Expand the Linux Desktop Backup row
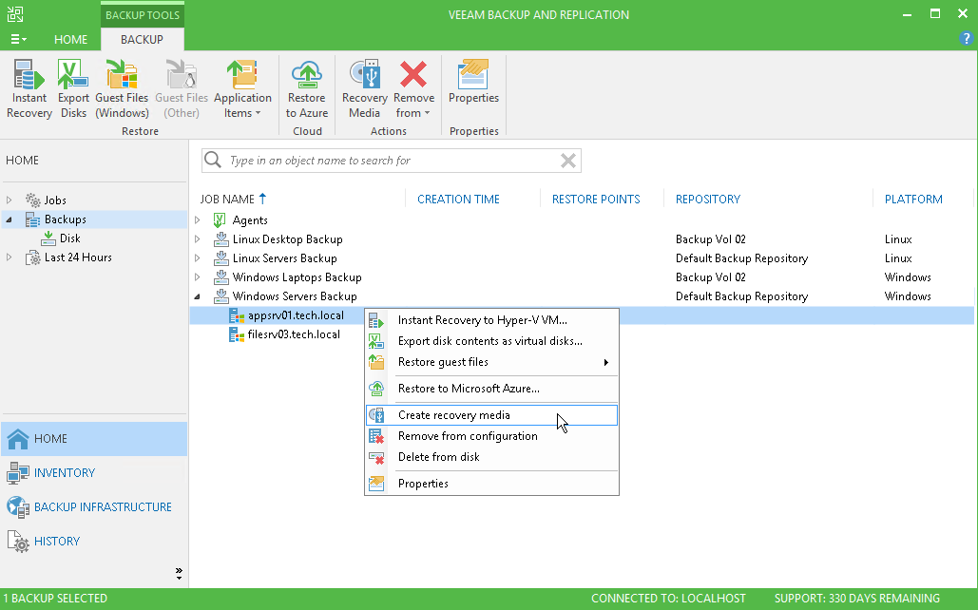Screen dimensions: 978x610 click(198, 239)
